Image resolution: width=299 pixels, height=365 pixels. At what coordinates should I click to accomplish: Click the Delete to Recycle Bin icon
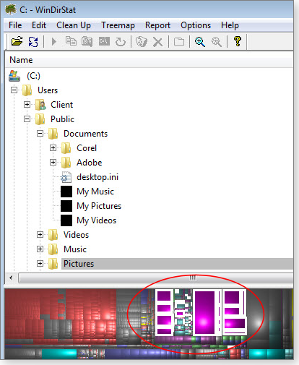[142, 41]
